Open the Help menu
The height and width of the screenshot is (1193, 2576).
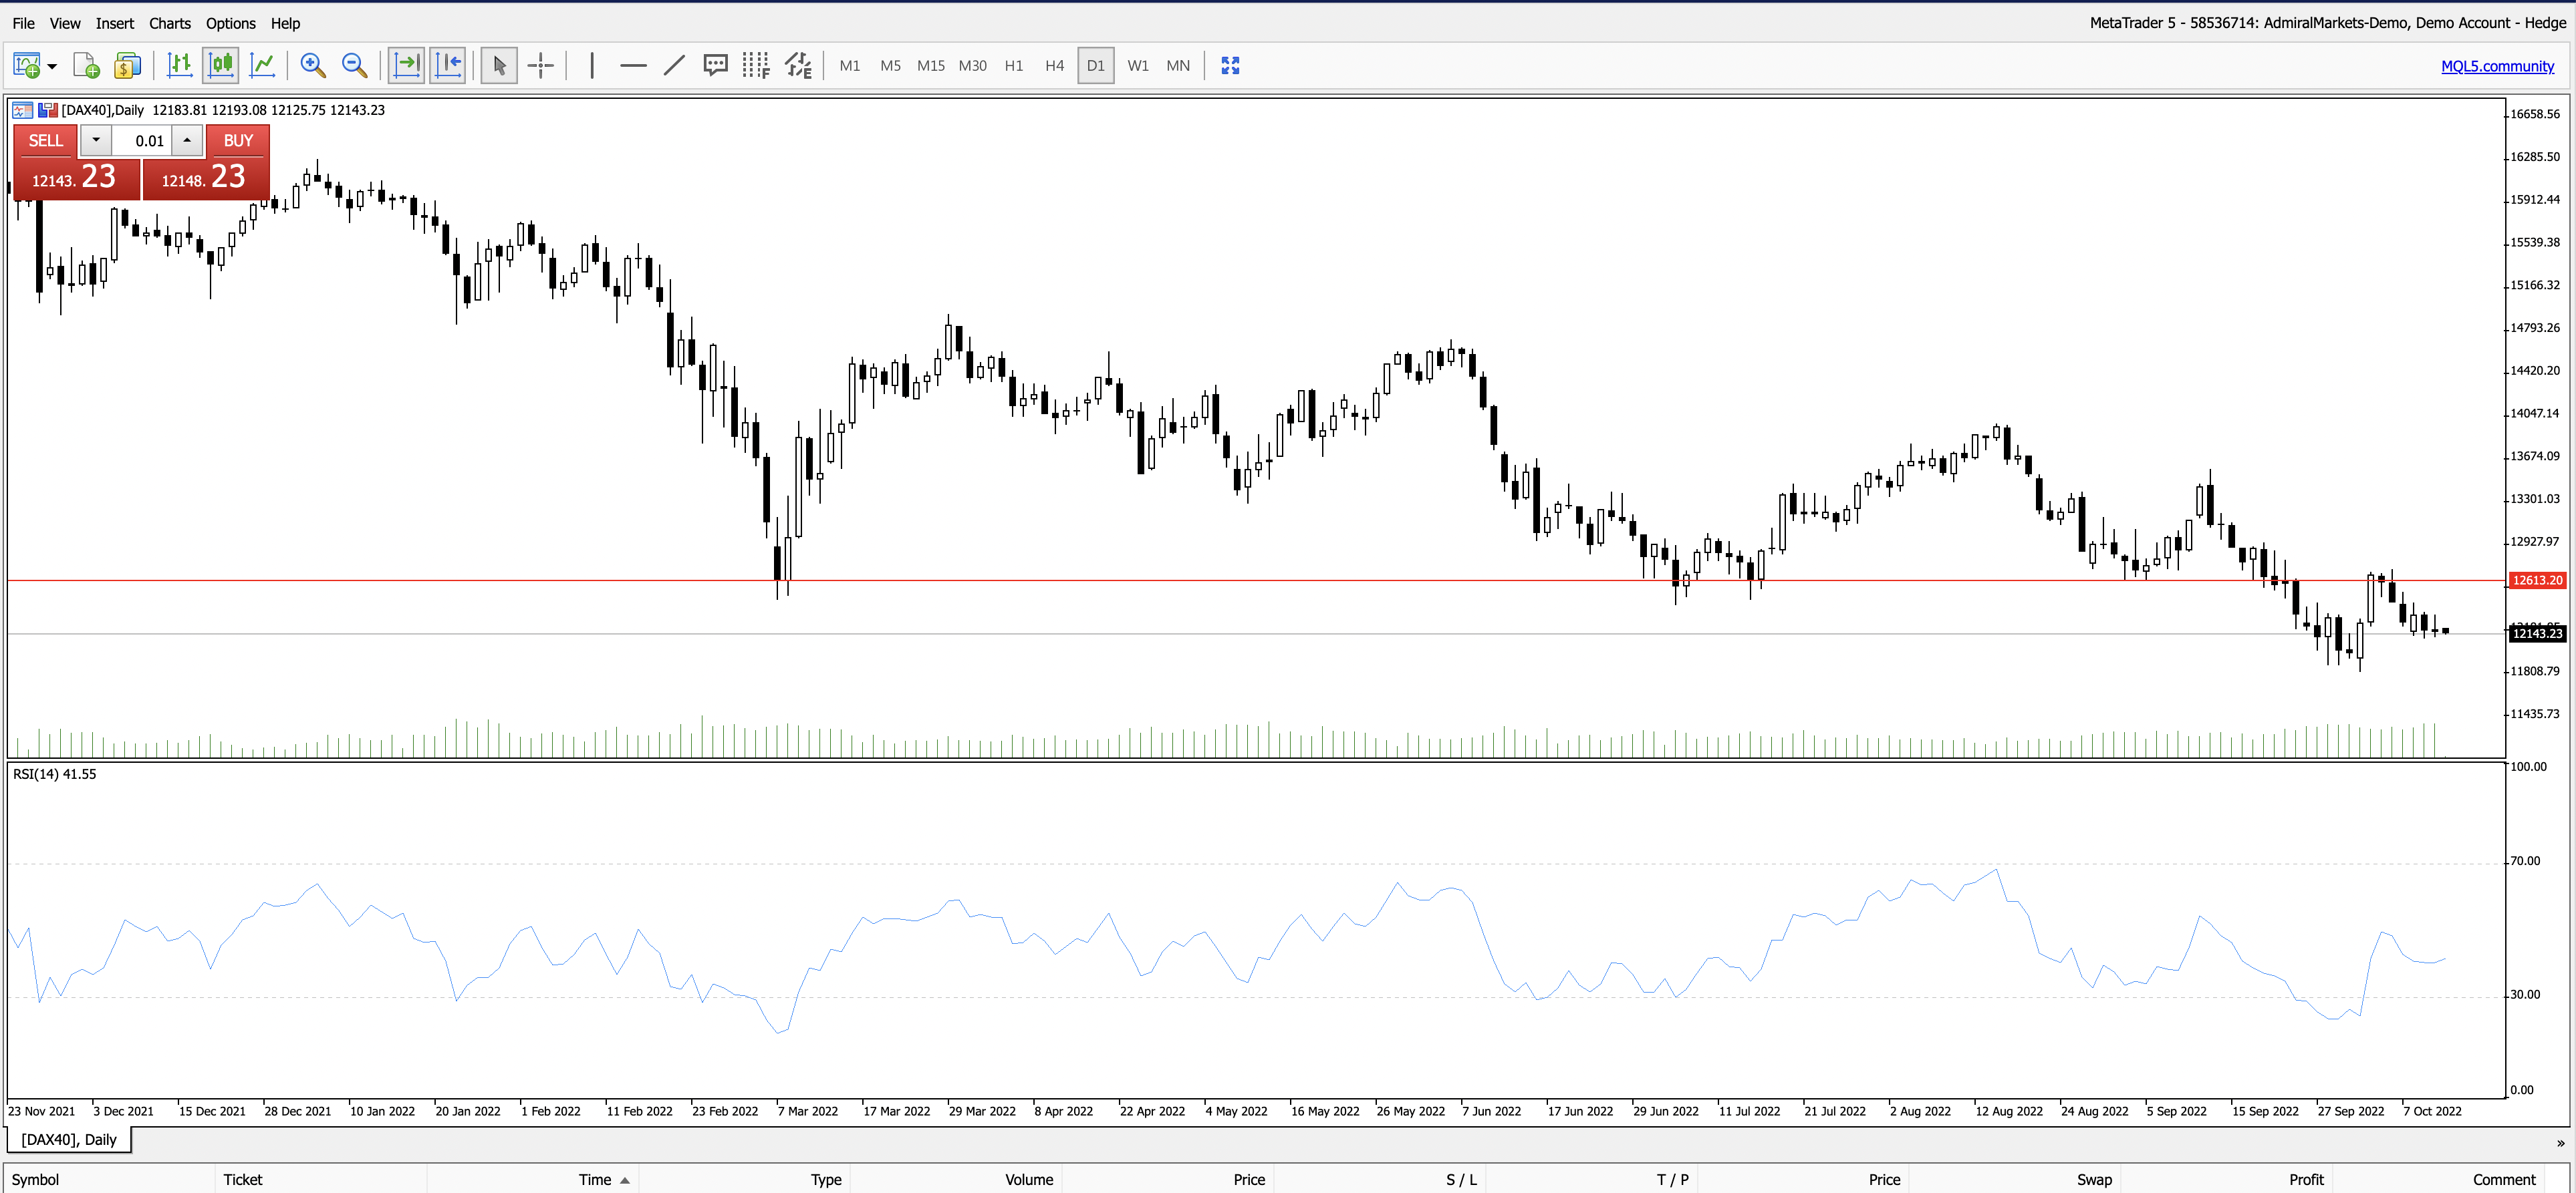(285, 23)
